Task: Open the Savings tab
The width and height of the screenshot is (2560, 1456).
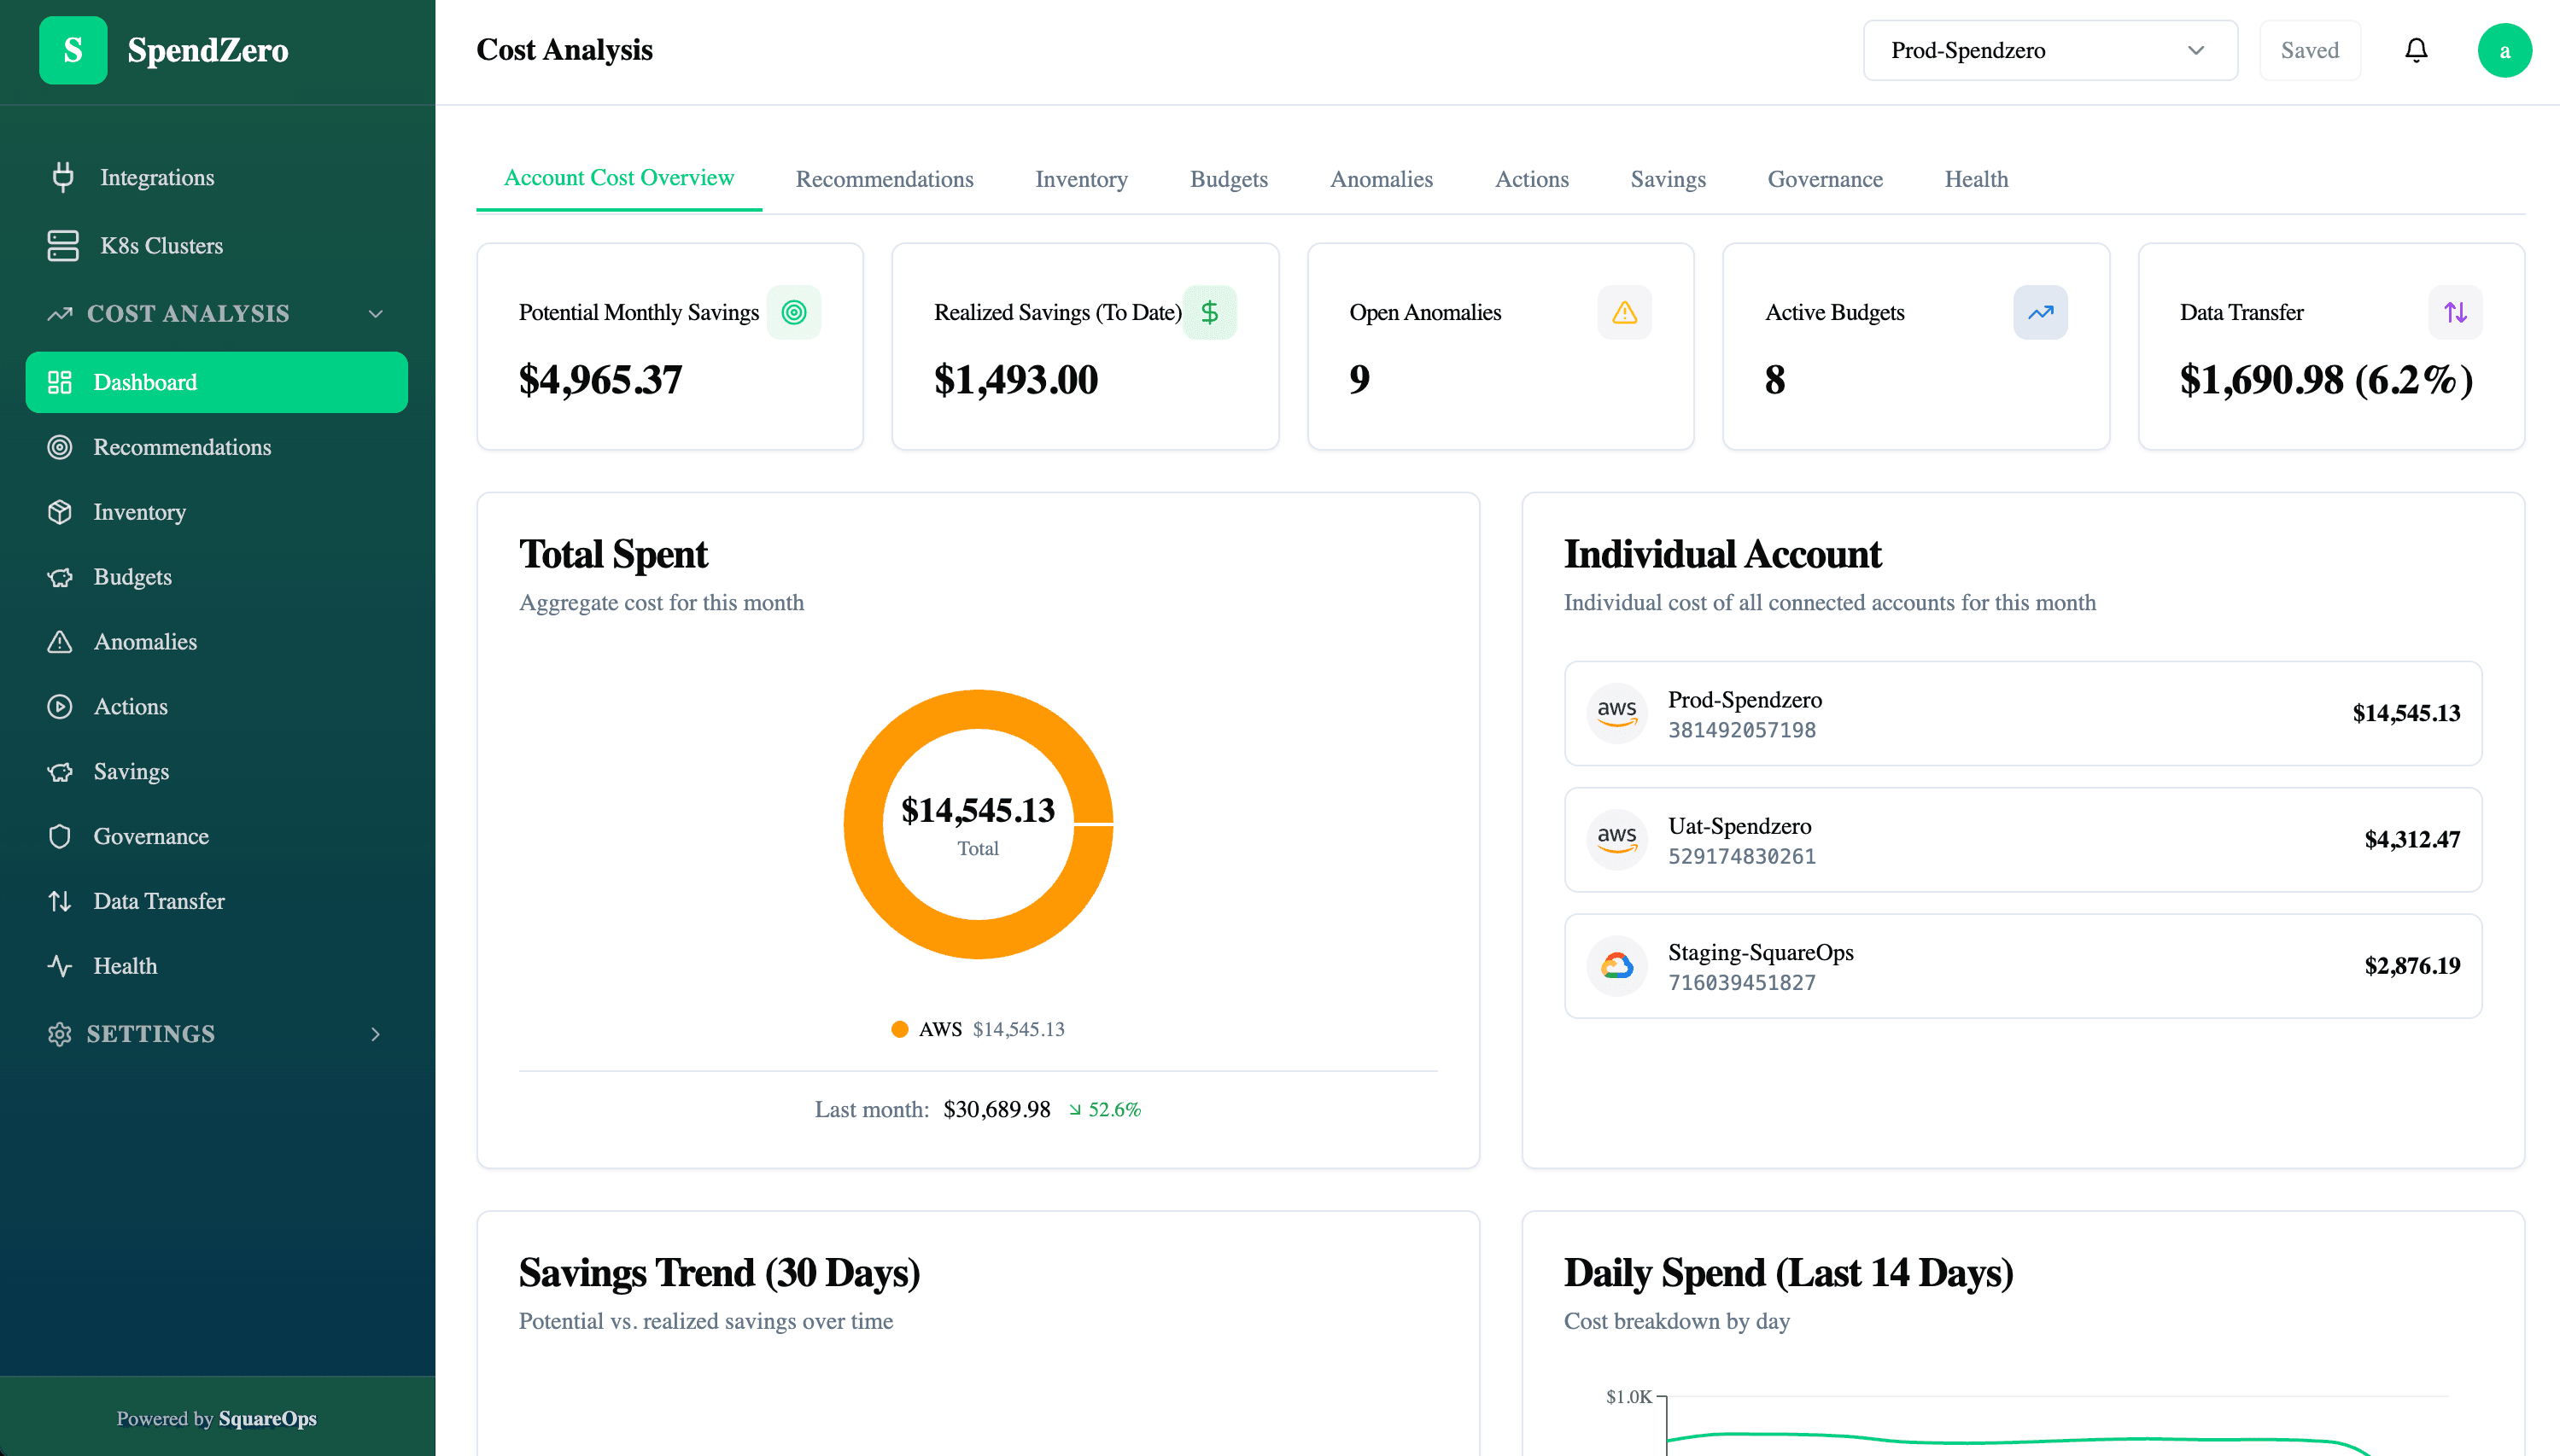Action: pos(1668,179)
